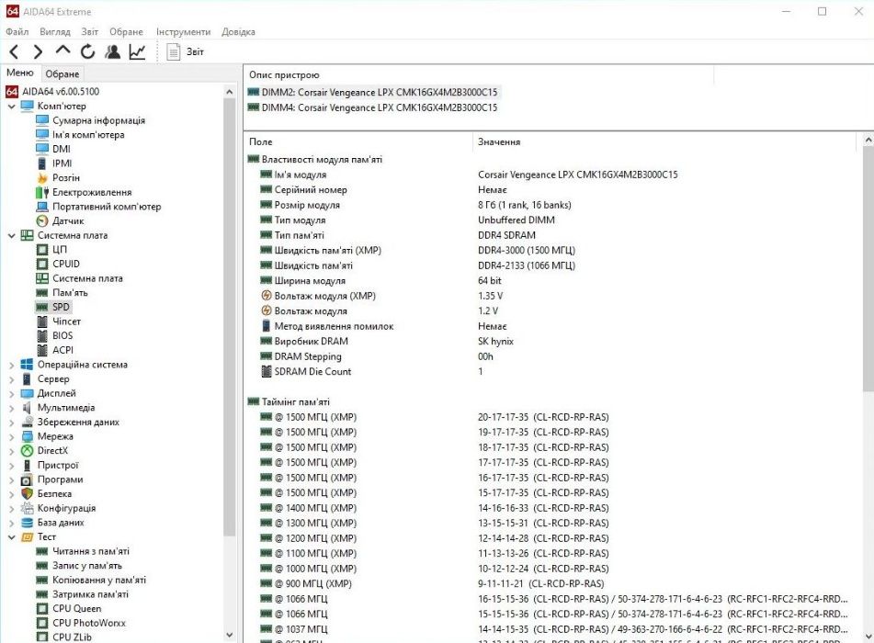Open IPMI tree item
Screen dimensions: 874x643
point(62,164)
